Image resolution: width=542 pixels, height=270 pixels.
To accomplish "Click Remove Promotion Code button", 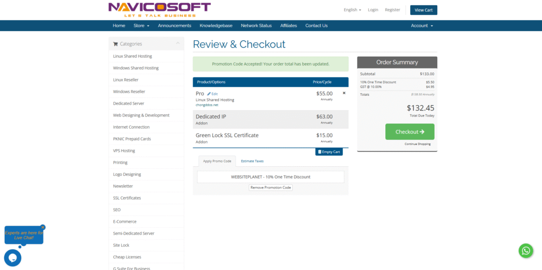I will pos(270,187).
